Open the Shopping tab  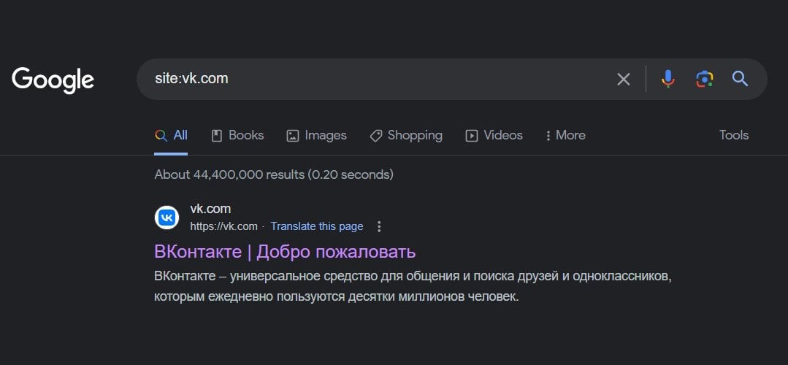[x=406, y=136]
